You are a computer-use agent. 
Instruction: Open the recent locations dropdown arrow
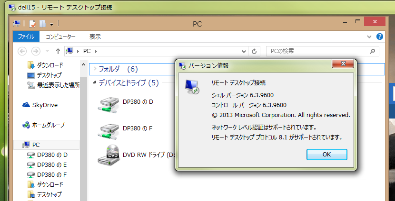47,52
